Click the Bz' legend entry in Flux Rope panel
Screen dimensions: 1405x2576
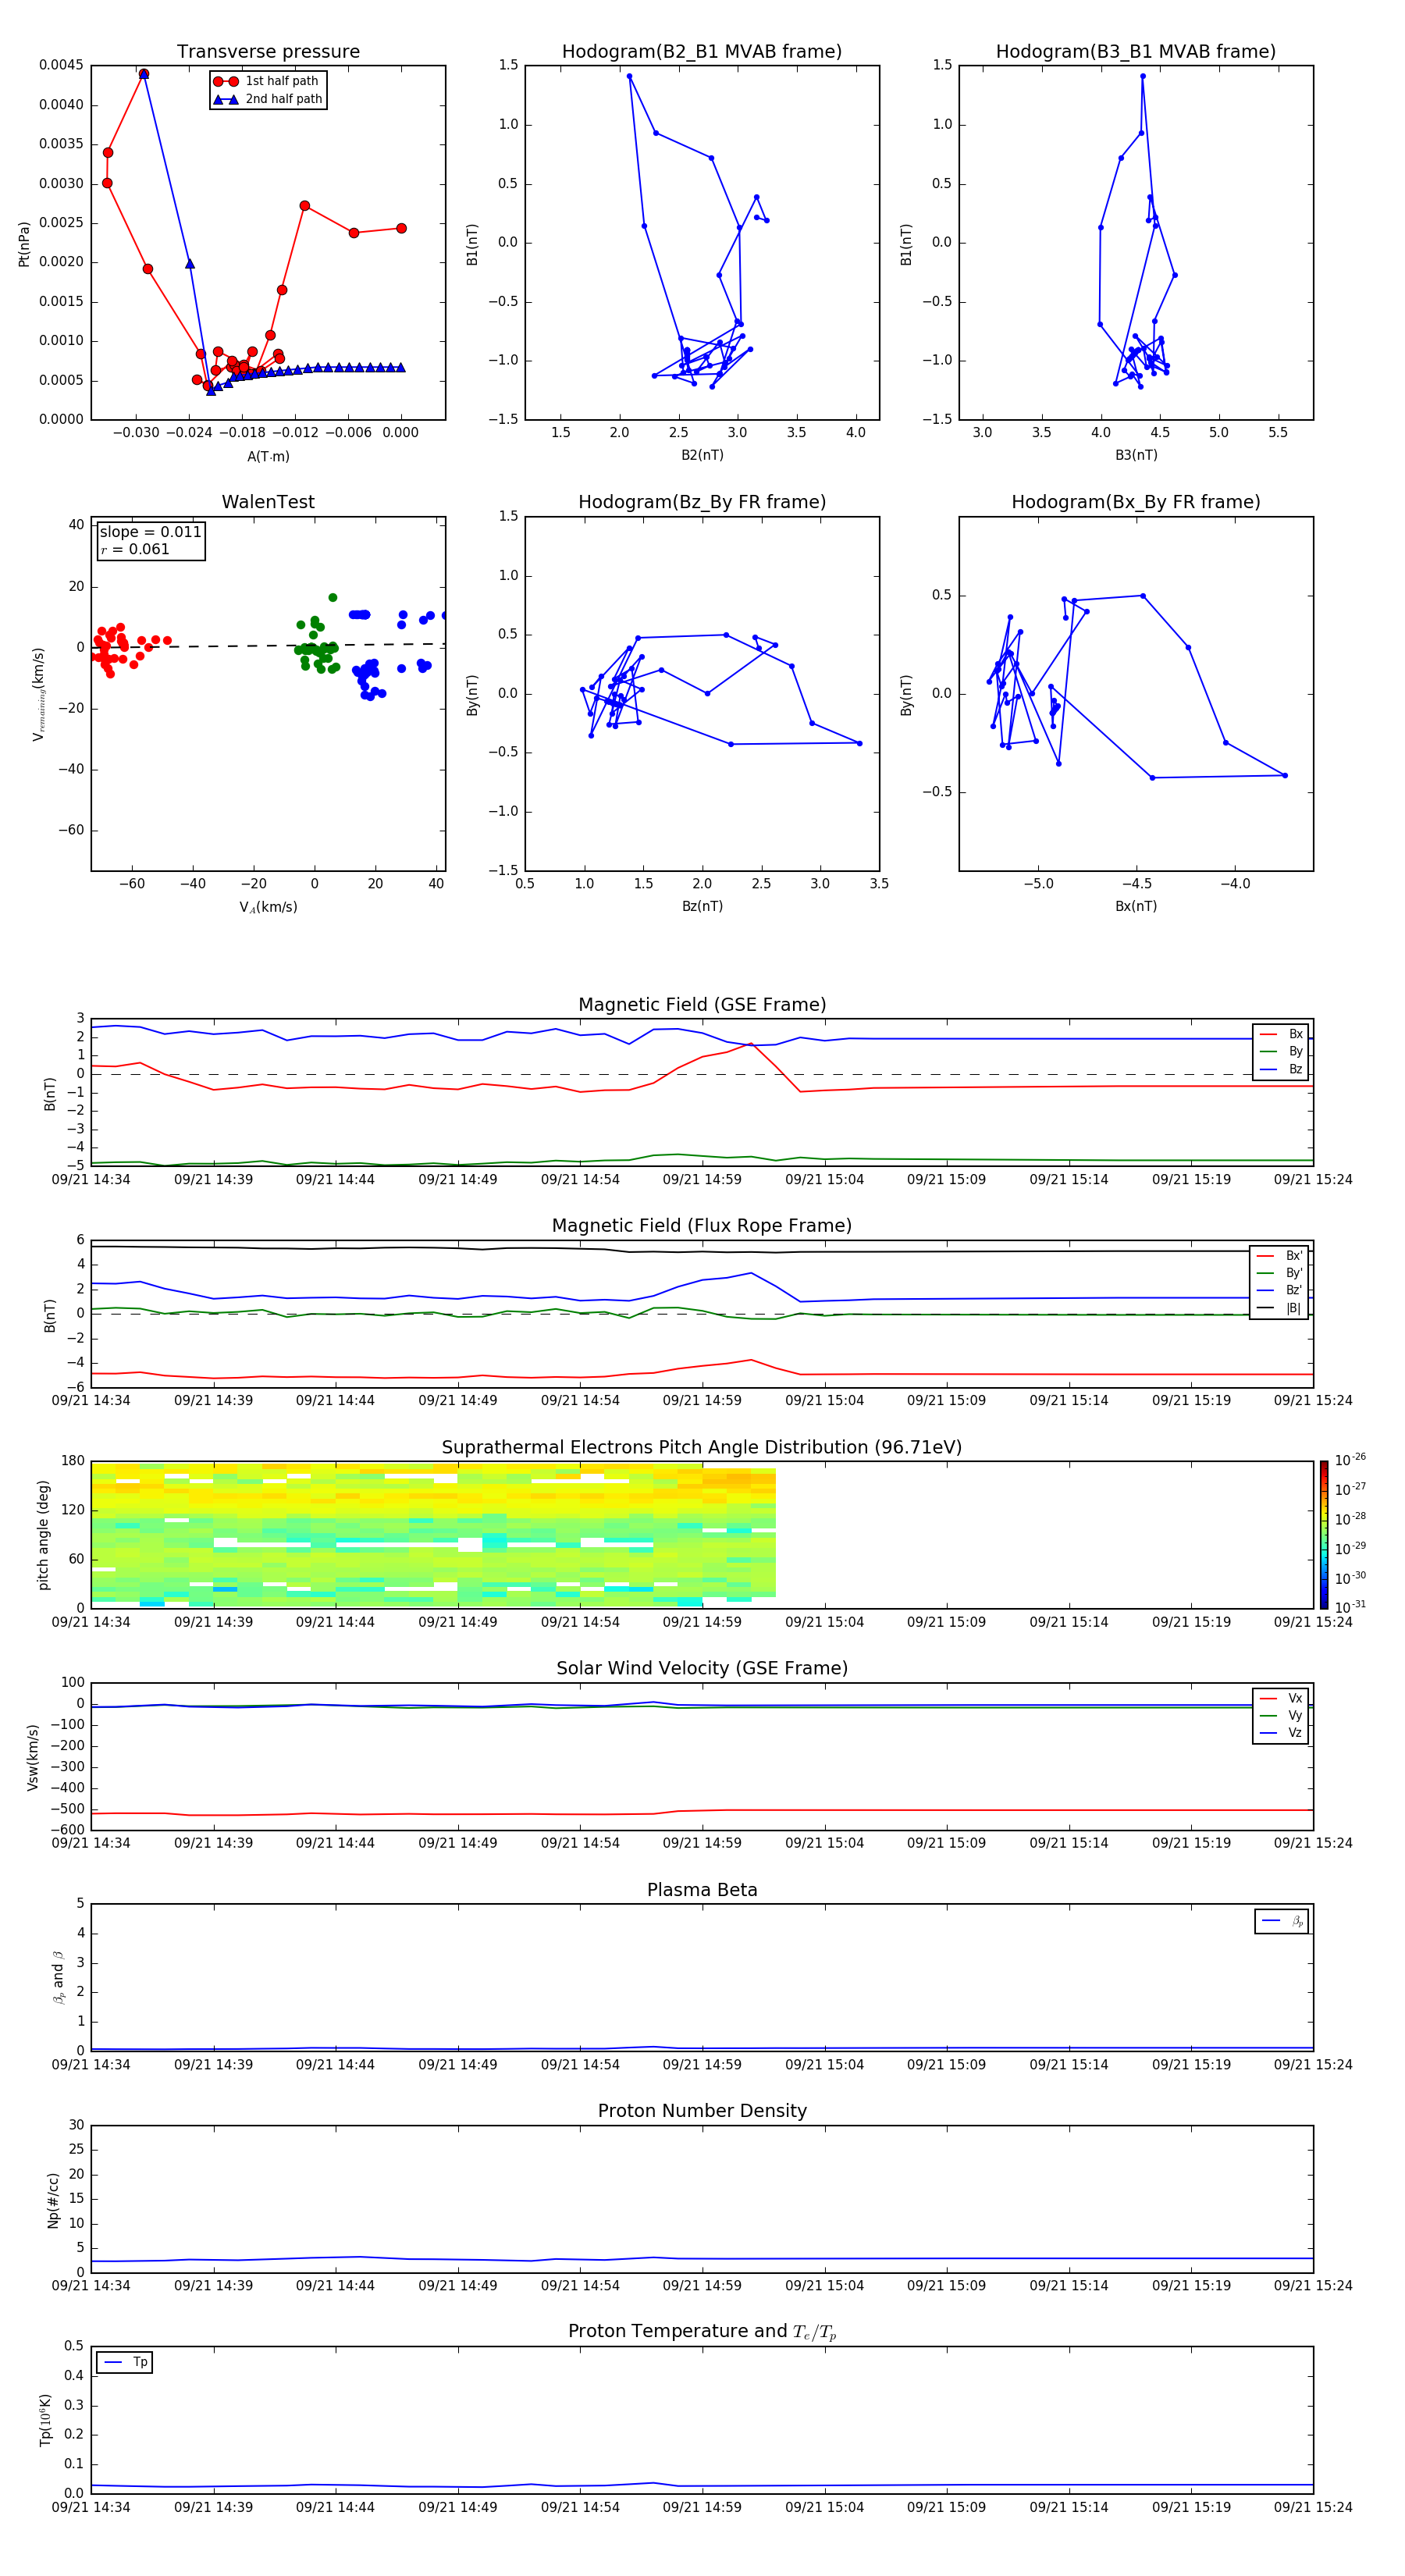click(1280, 1290)
